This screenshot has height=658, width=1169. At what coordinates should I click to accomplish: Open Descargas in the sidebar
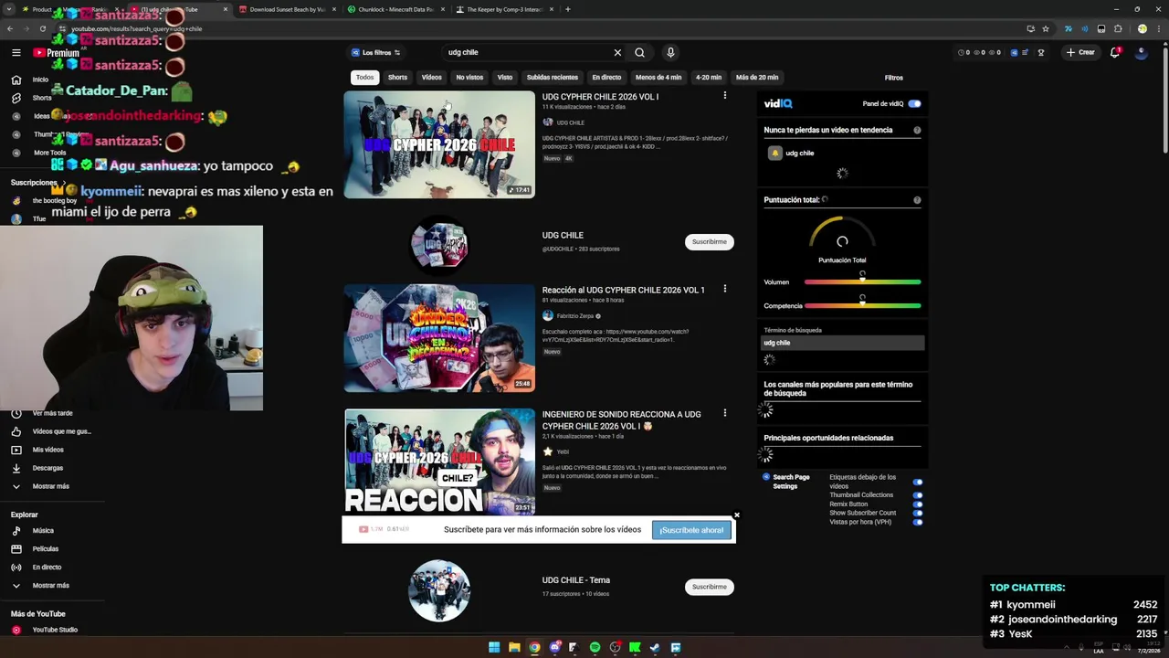click(x=47, y=468)
